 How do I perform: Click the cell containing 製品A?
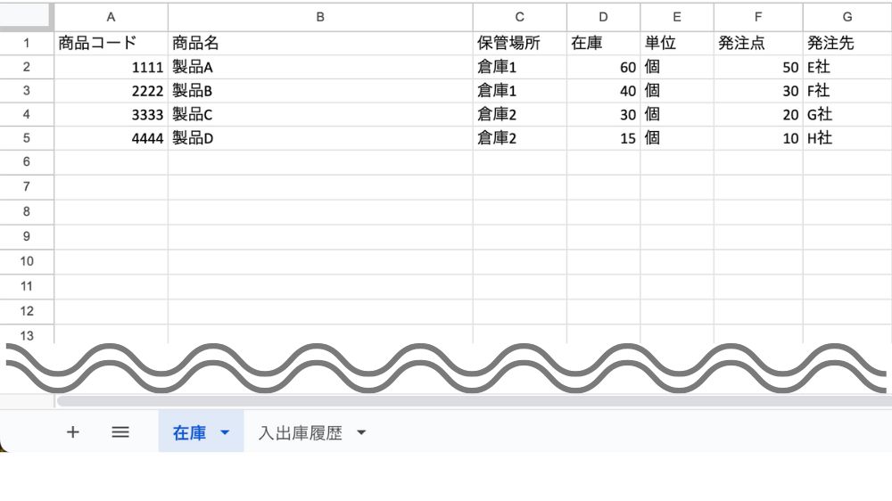(320, 67)
